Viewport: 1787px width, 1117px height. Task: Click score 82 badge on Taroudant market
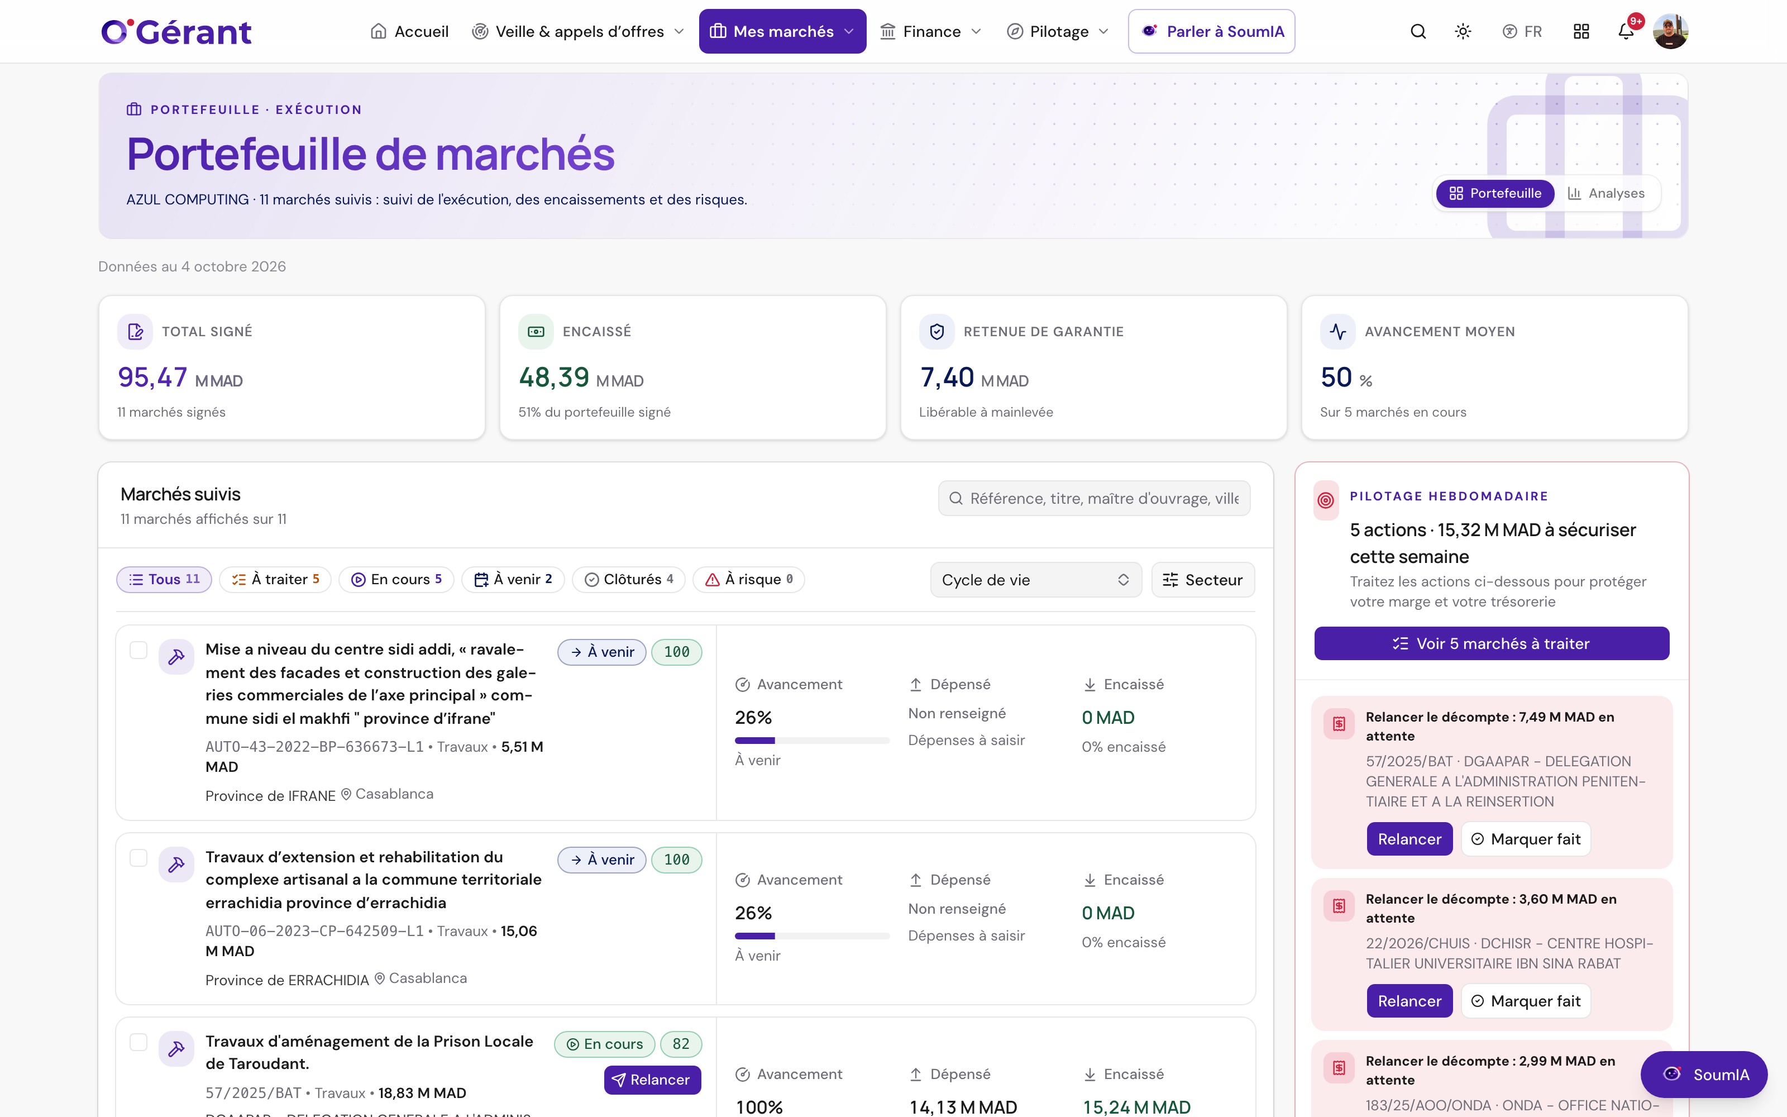pos(680,1044)
